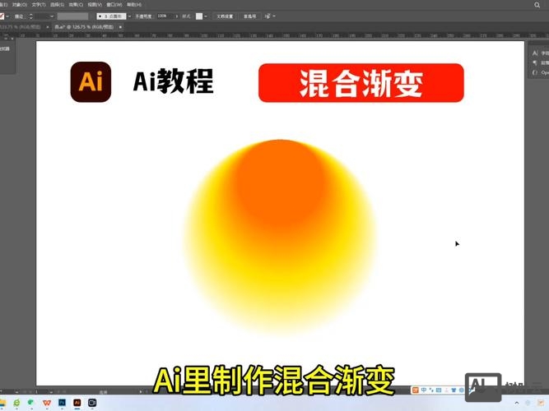This screenshot has width=549, height=411.
Task: Close the 126.75% document tab
Action: [120, 27]
